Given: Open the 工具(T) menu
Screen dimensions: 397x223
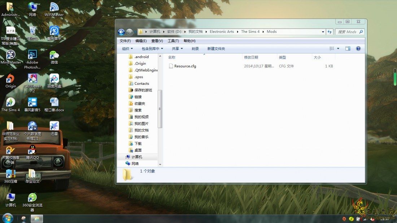Looking at the screenshot, I should [173, 41].
